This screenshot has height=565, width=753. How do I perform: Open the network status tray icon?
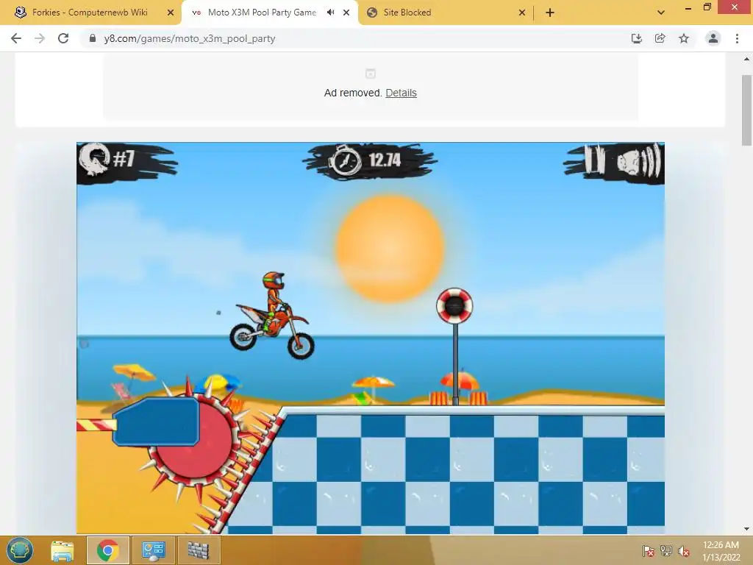(666, 551)
